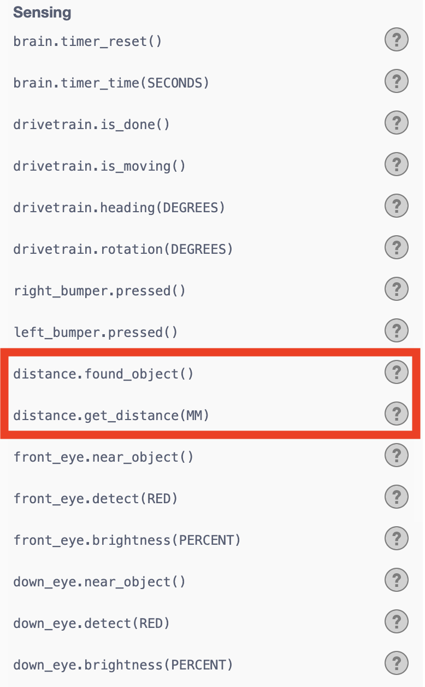Show help for front_eye.near_object()
Viewport: 425px width, 687px height.
pyautogui.click(x=397, y=456)
